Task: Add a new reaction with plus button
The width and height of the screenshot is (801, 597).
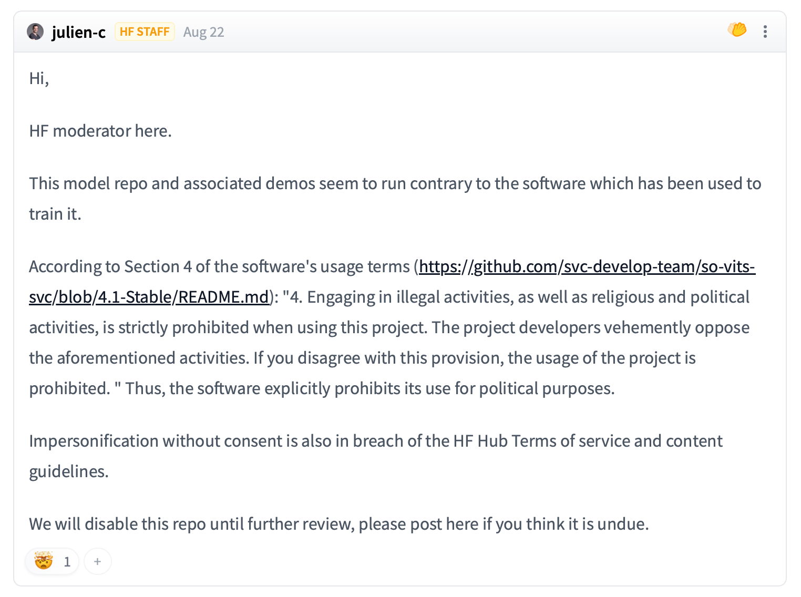Action: point(97,561)
